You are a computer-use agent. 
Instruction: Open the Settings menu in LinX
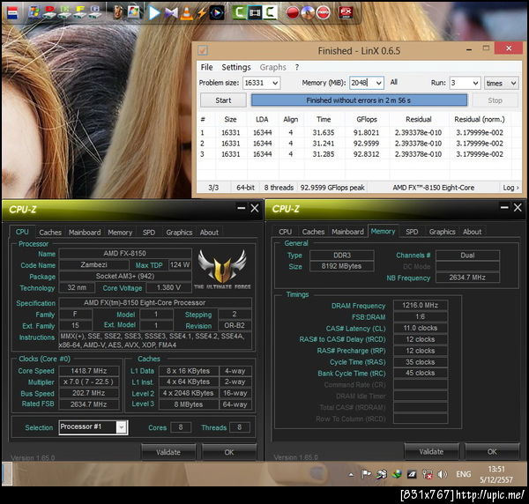[x=235, y=67]
